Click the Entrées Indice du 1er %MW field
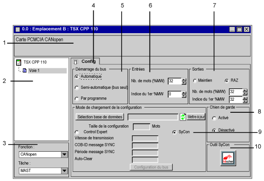This screenshot has height=181, width=264. pyautogui.click(x=175, y=94)
